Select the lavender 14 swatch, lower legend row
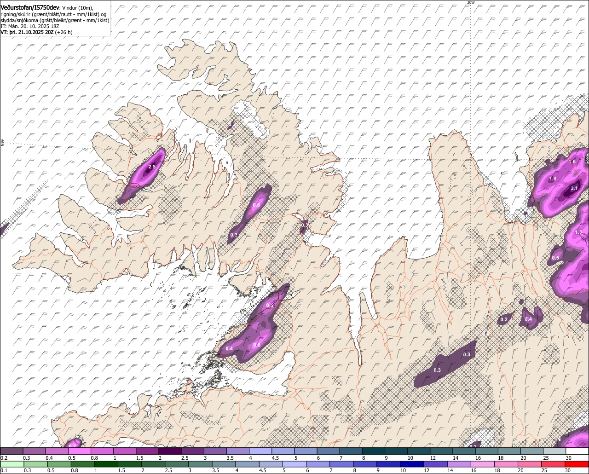The width and height of the screenshot is (589, 474). (x=459, y=464)
